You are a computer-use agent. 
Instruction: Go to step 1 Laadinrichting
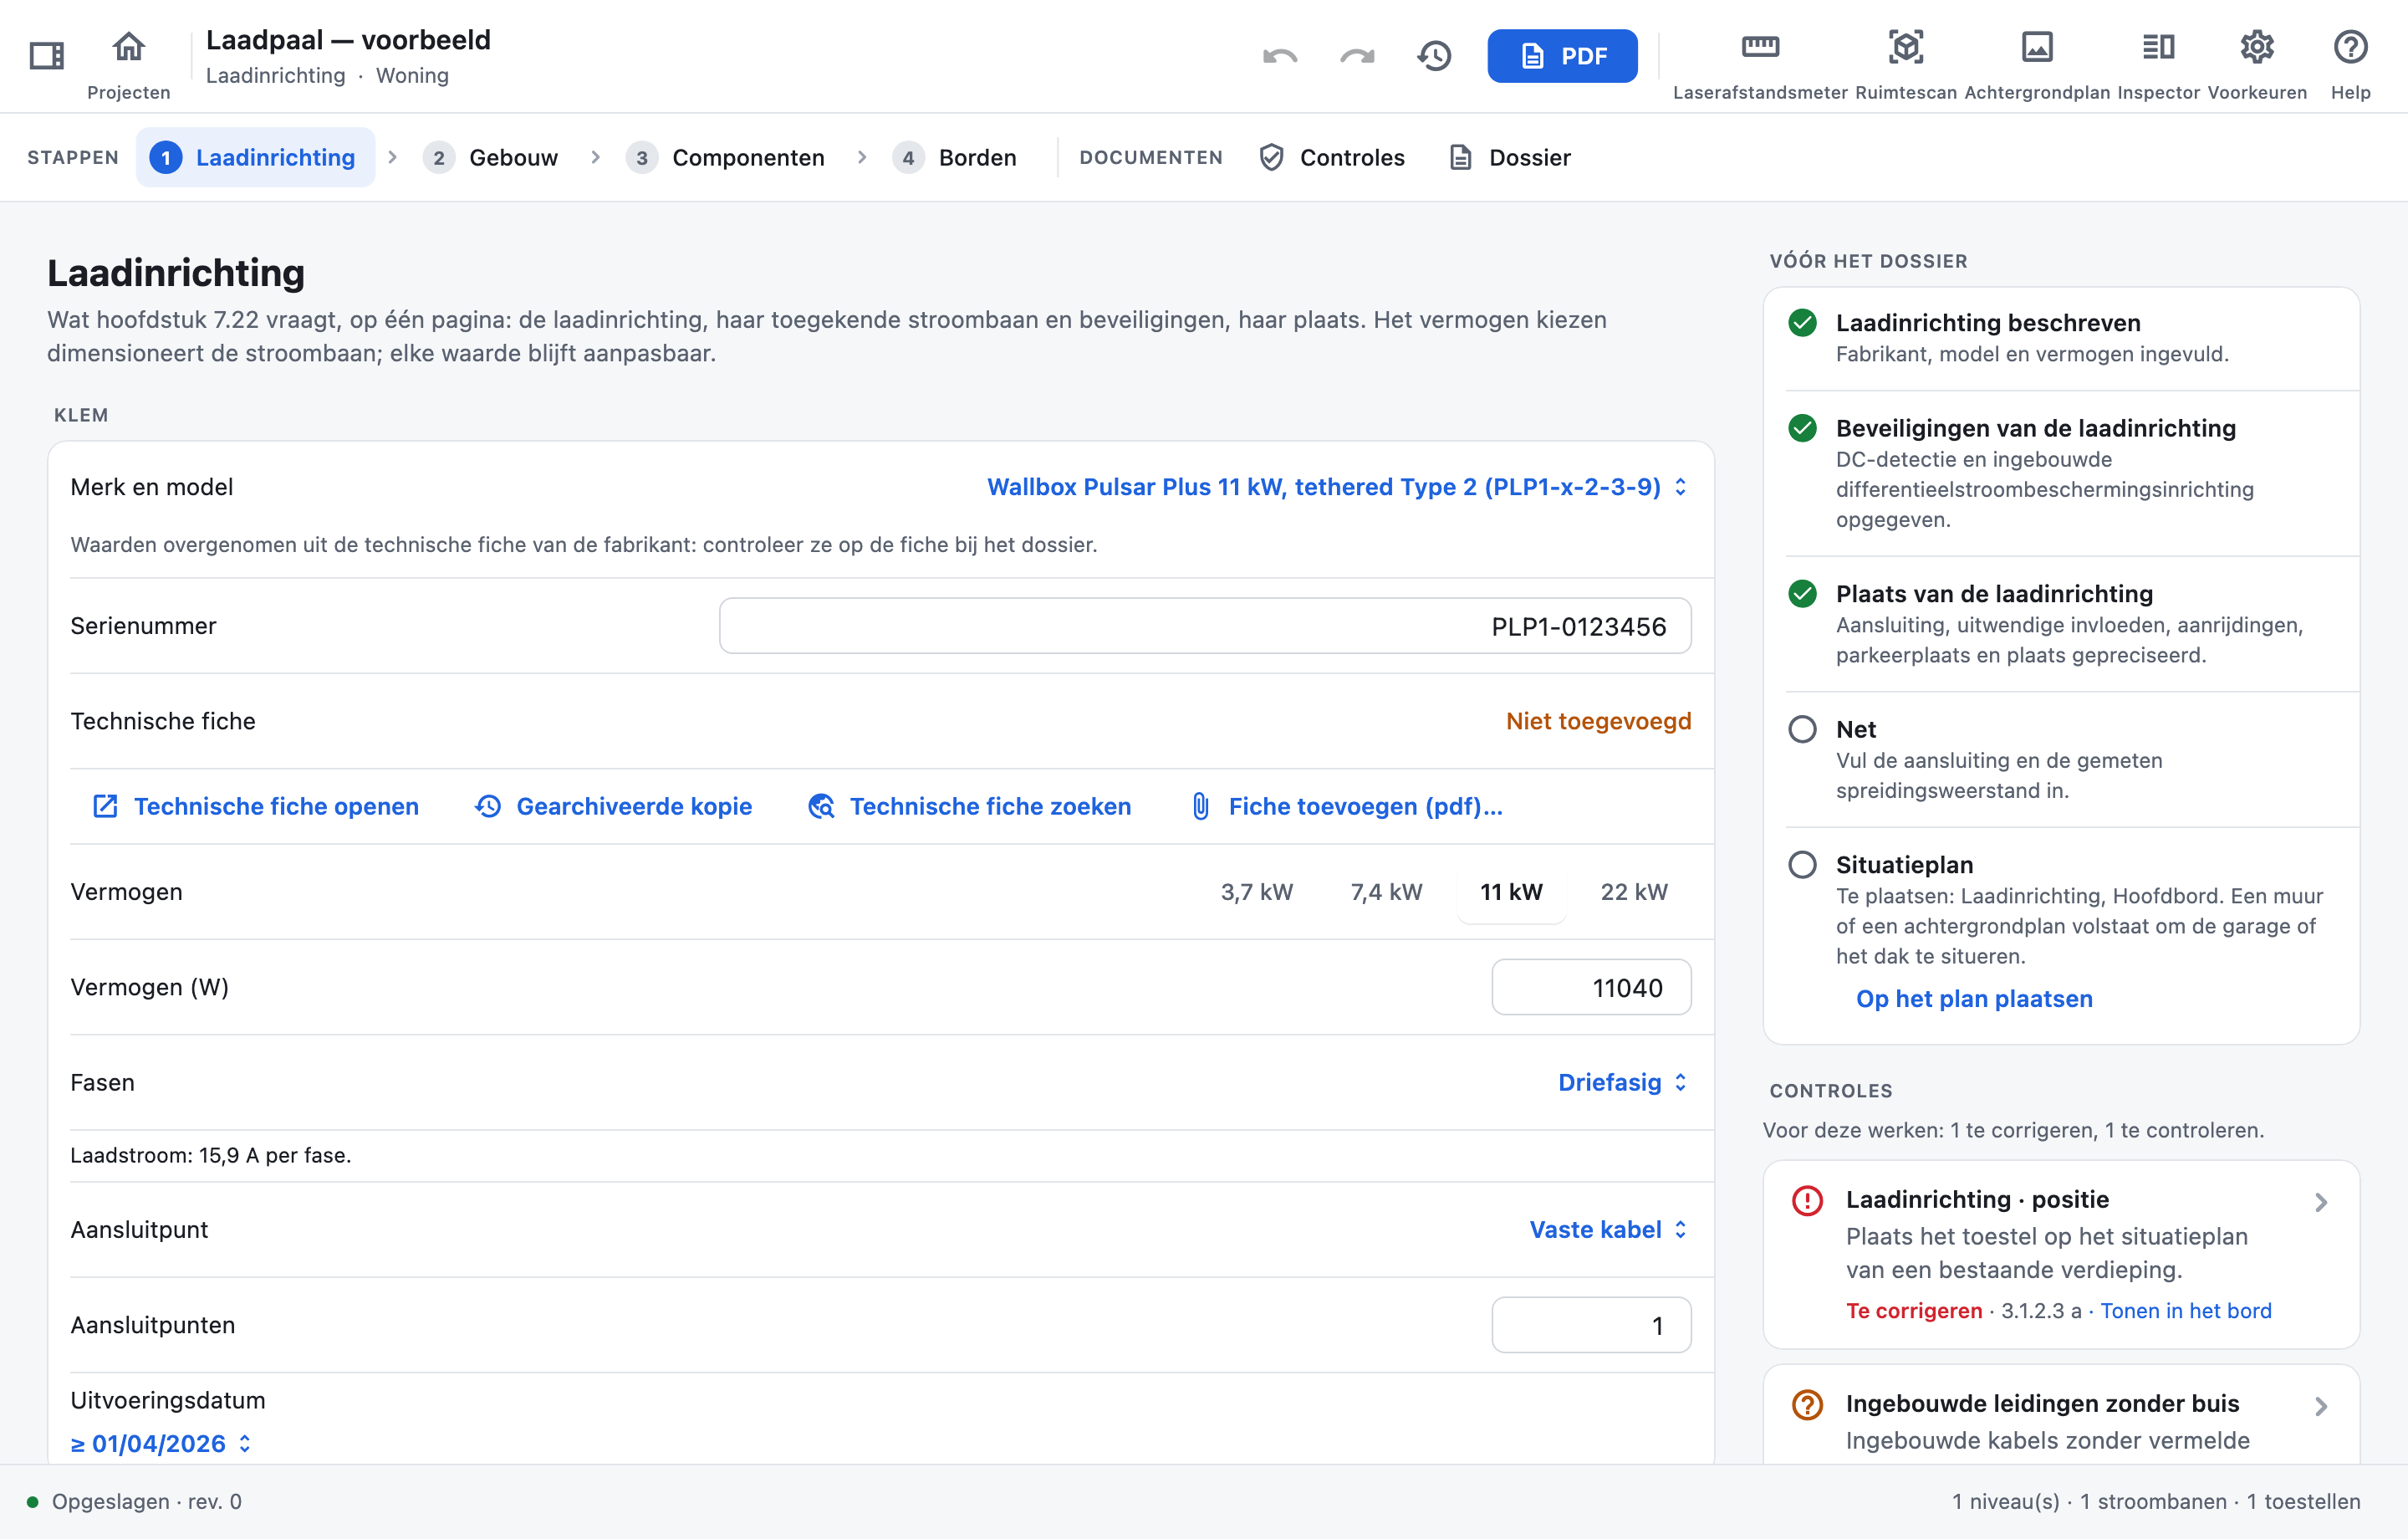(x=255, y=157)
